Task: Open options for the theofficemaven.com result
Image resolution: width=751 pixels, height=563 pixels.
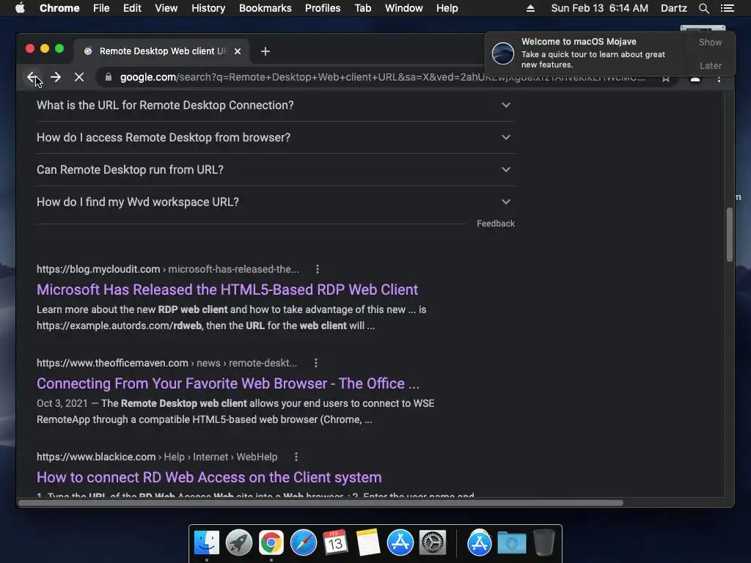Action: point(315,363)
